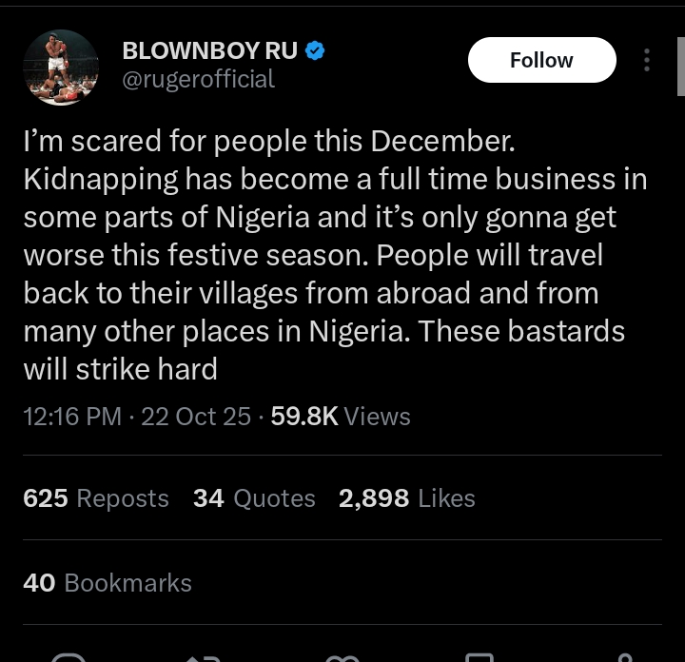Click the repost icon below the tweet
The image size is (685, 662).
tap(203, 657)
